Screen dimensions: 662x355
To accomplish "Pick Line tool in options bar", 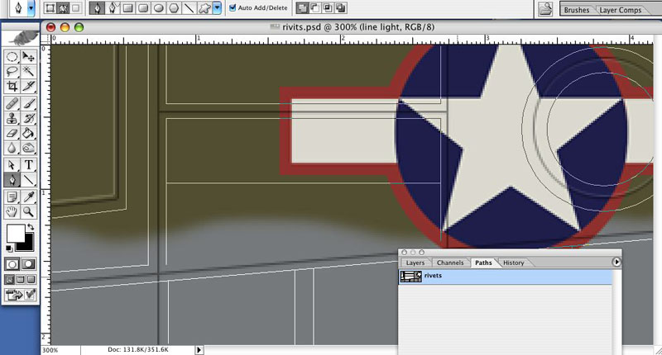I will pos(189,7).
